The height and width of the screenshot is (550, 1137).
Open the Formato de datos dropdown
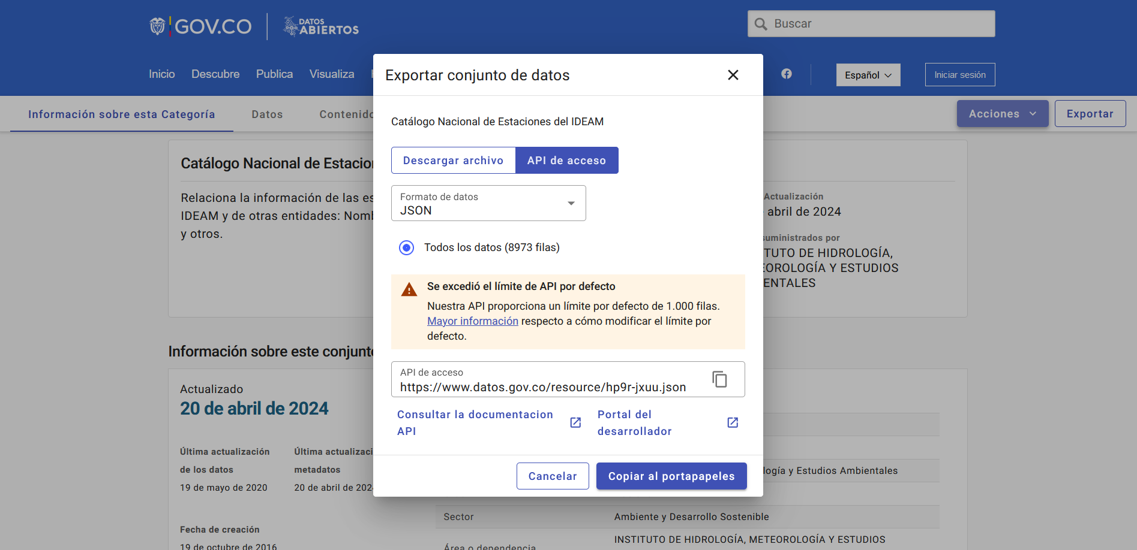pos(488,203)
